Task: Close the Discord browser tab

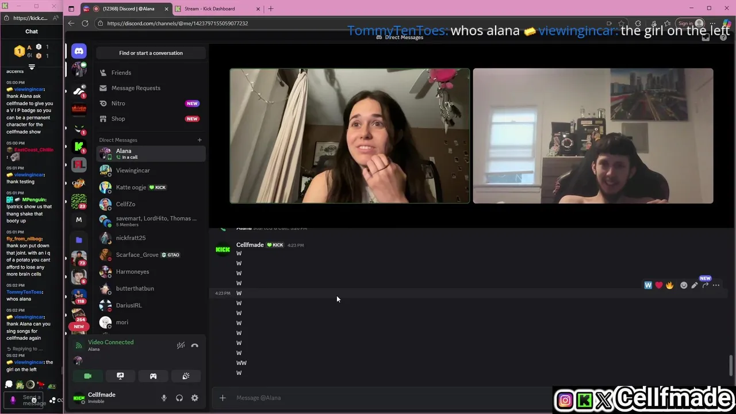Action: tap(167, 9)
